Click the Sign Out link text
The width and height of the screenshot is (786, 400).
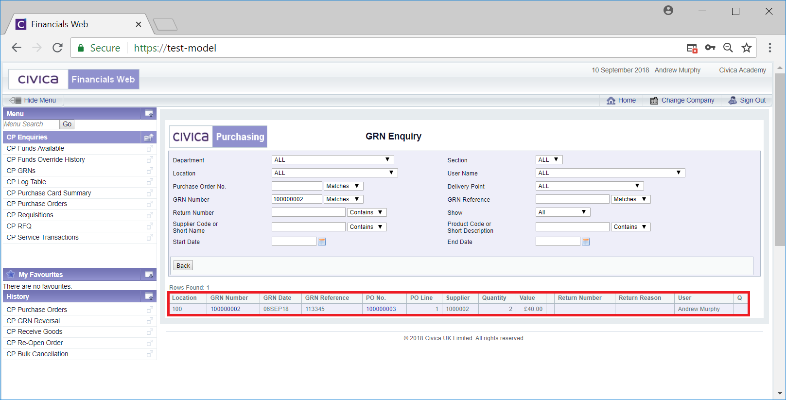point(752,100)
